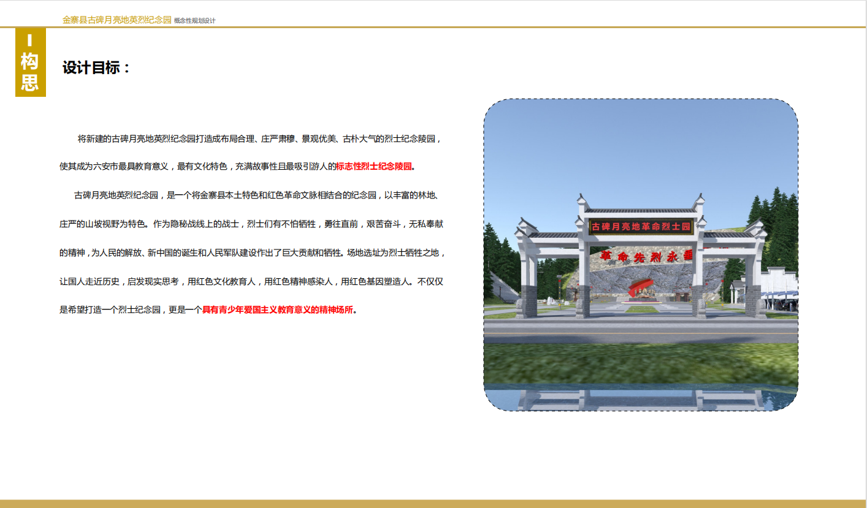Click the gate sign 古碑月亮地革命烈士园 in the image
867x508 pixels.
click(x=640, y=227)
